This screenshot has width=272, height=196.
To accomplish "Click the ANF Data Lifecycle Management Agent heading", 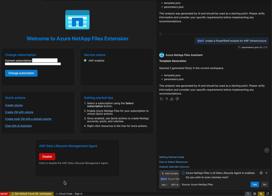I will click(x=68, y=146).
